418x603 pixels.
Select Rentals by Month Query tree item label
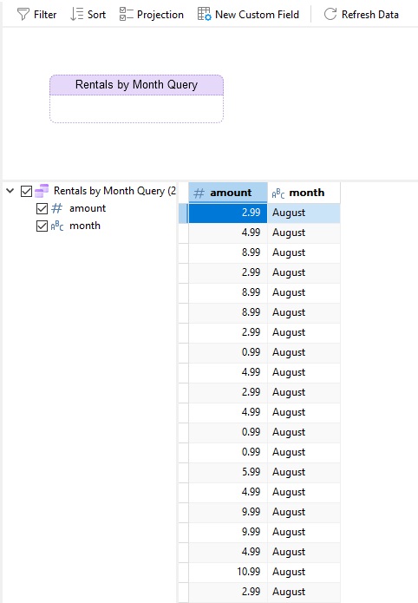point(114,191)
